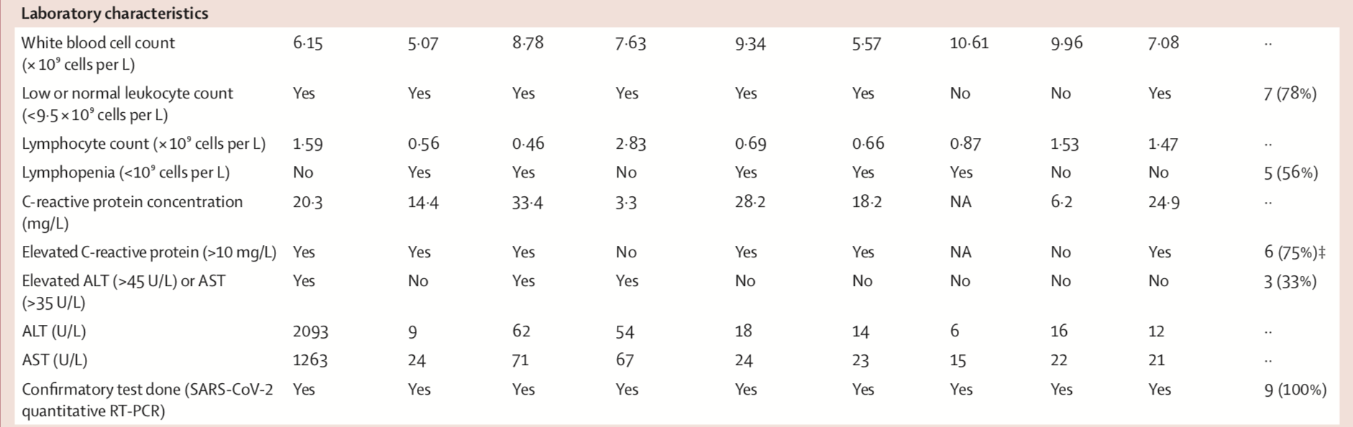Viewport: 1353px width, 427px height.
Task: Select the 3 (33%) elevated ALT summary
Action: 1290,281
